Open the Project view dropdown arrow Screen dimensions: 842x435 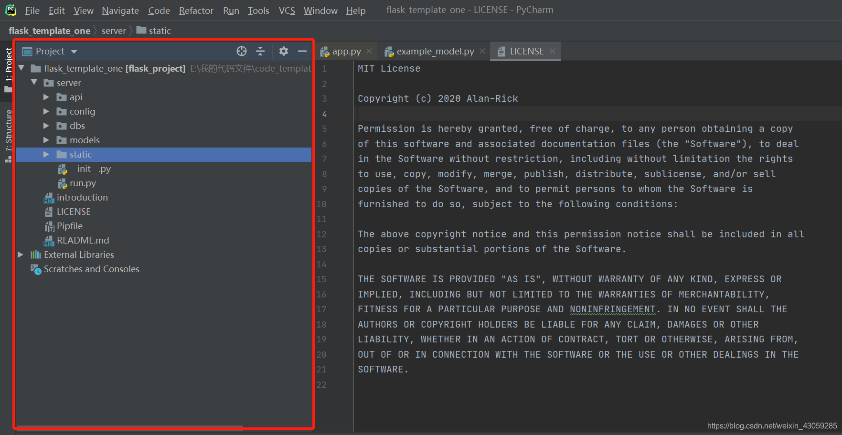pyautogui.click(x=74, y=52)
